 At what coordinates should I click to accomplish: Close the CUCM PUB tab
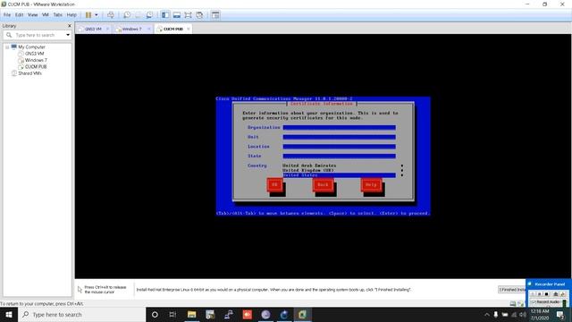click(189, 29)
